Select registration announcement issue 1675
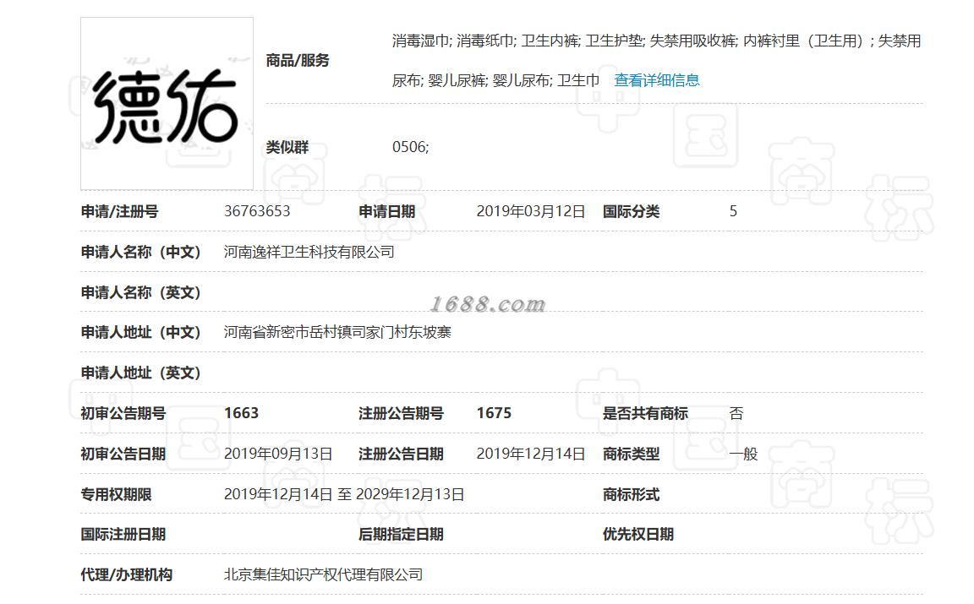974x604 pixels. pyautogui.click(x=494, y=413)
